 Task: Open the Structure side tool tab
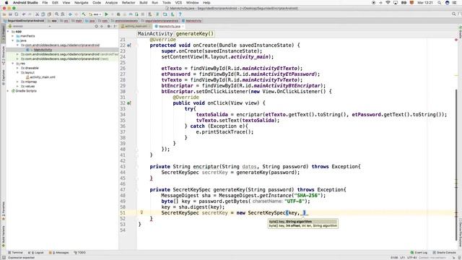(3, 55)
